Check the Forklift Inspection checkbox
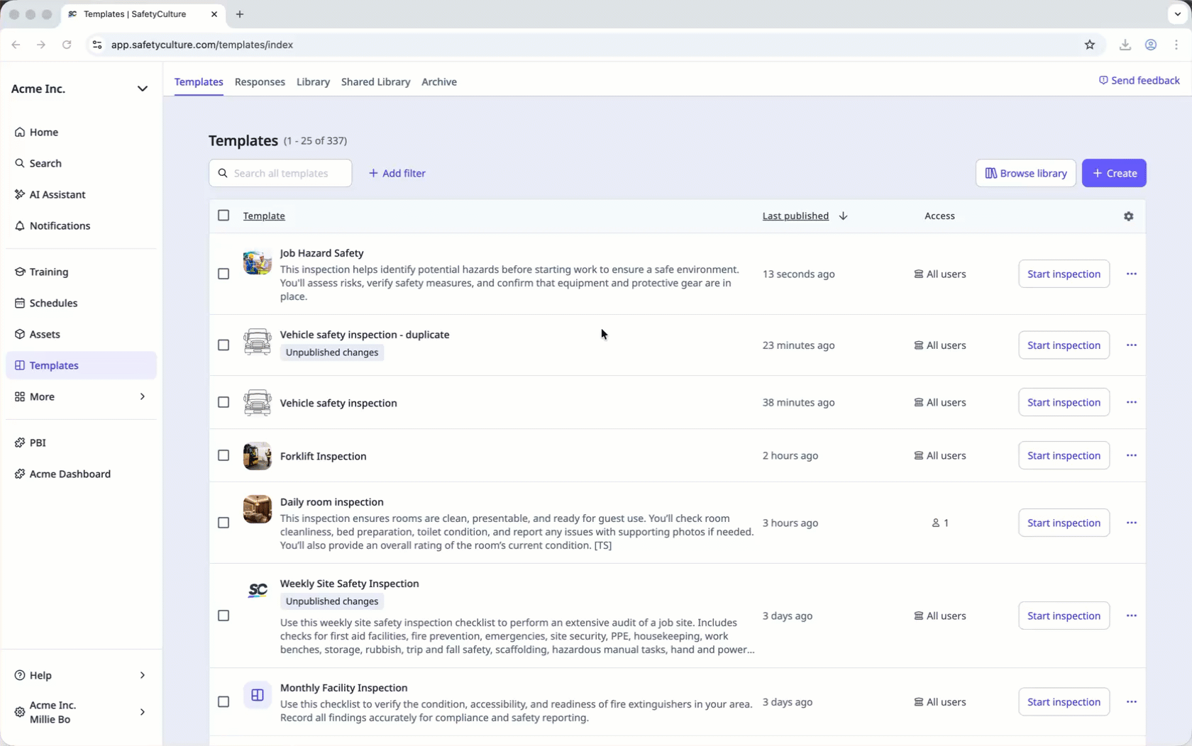Image resolution: width=1192 pixels, height=746 pixels. 223,455
